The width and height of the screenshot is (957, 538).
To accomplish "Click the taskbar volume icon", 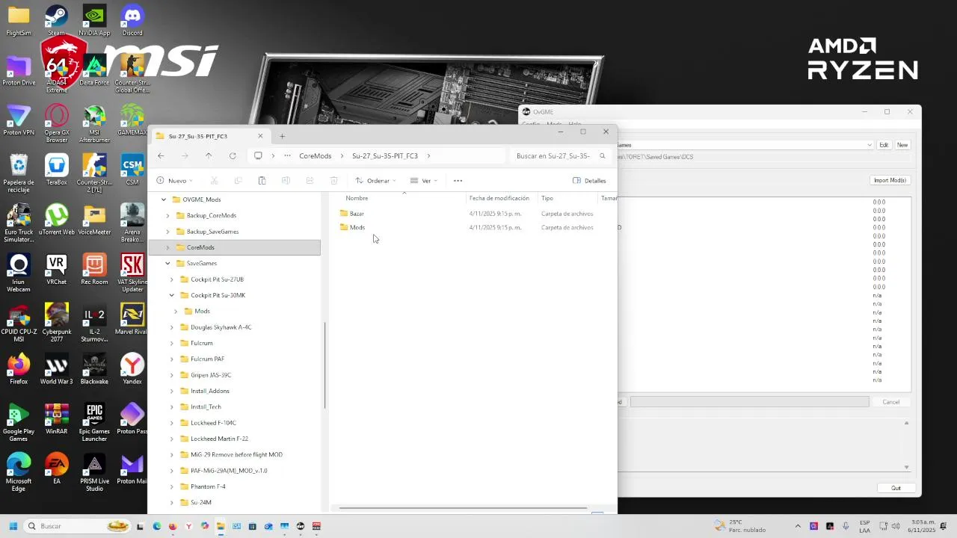I will pyautogui.click(x=896, y=526).
